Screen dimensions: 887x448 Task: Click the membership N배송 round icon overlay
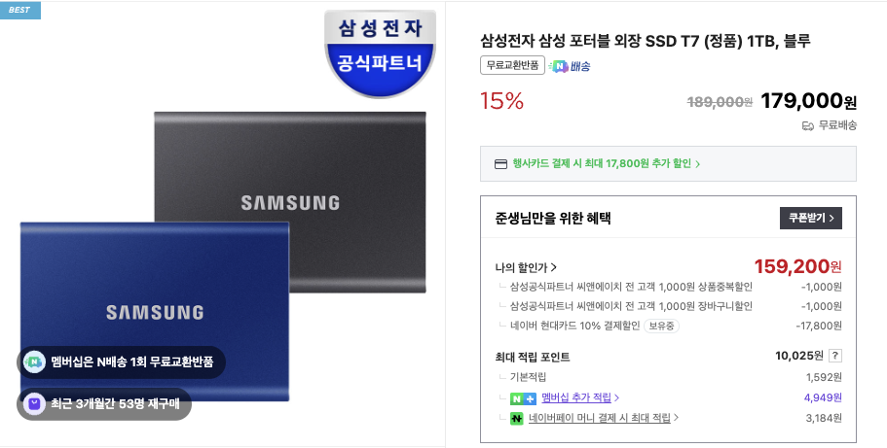[34, 362]
